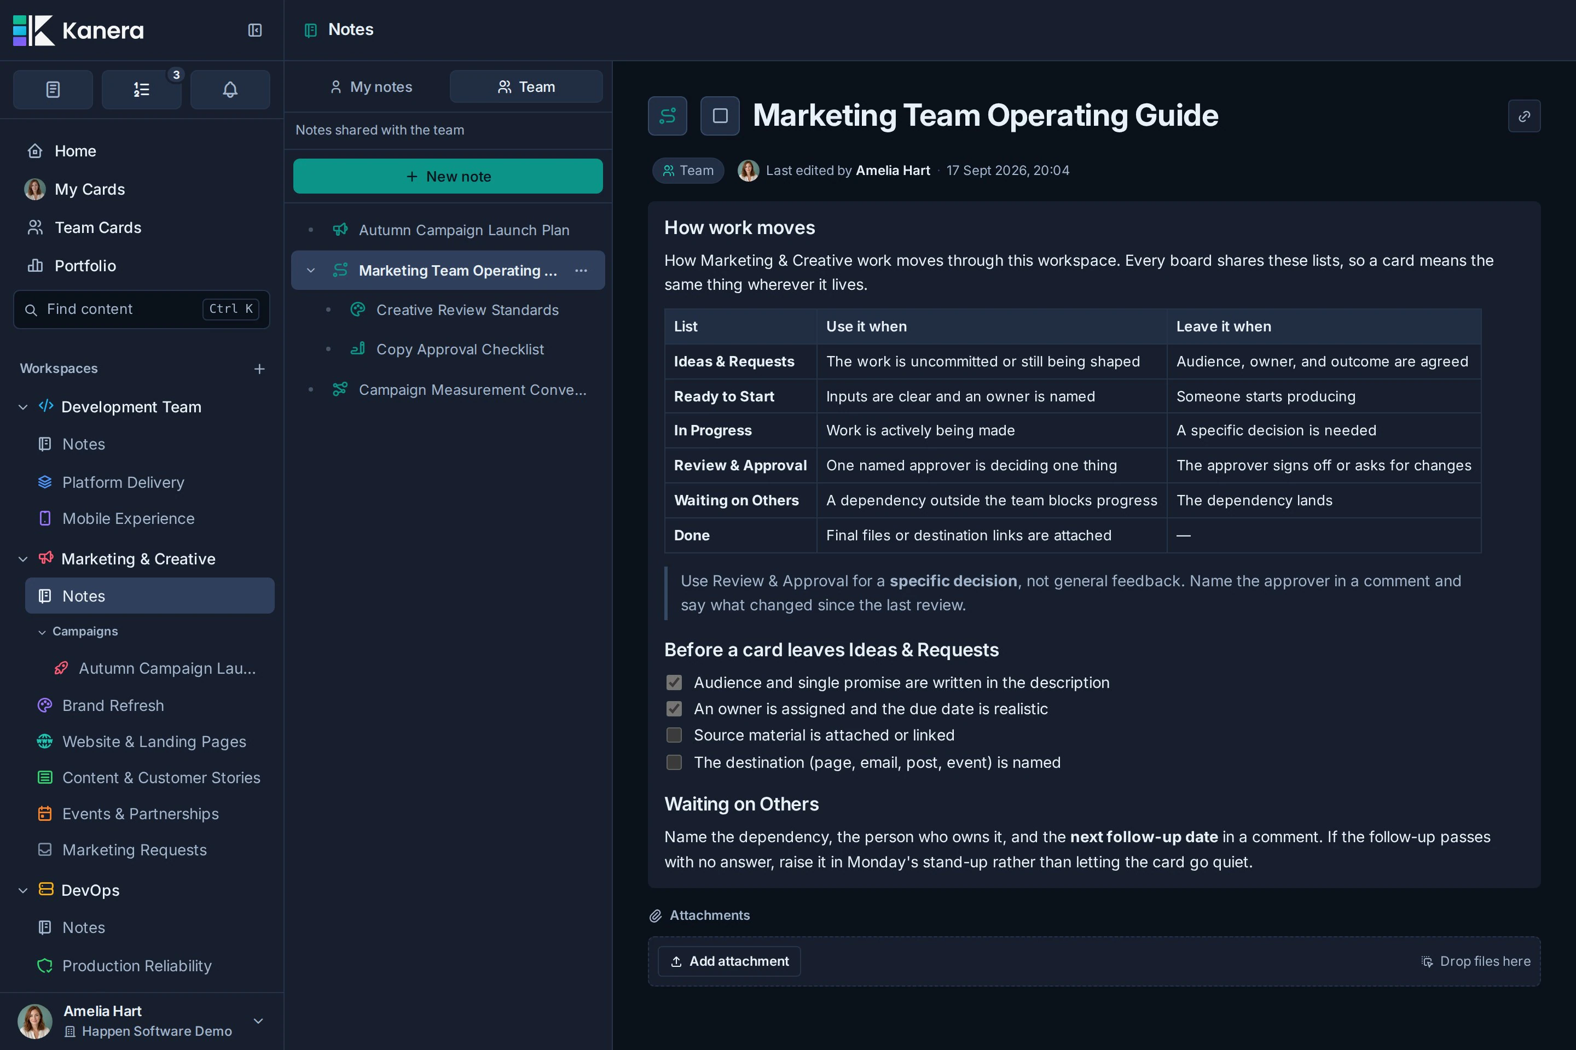Open Home in the sidebar
This screenshot has width=1576, height=1050.
(142, 151)
